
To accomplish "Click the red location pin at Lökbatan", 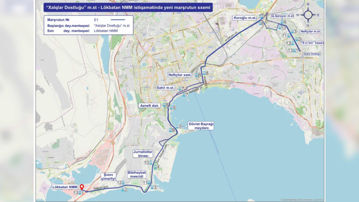I will (x=82, y=187).
